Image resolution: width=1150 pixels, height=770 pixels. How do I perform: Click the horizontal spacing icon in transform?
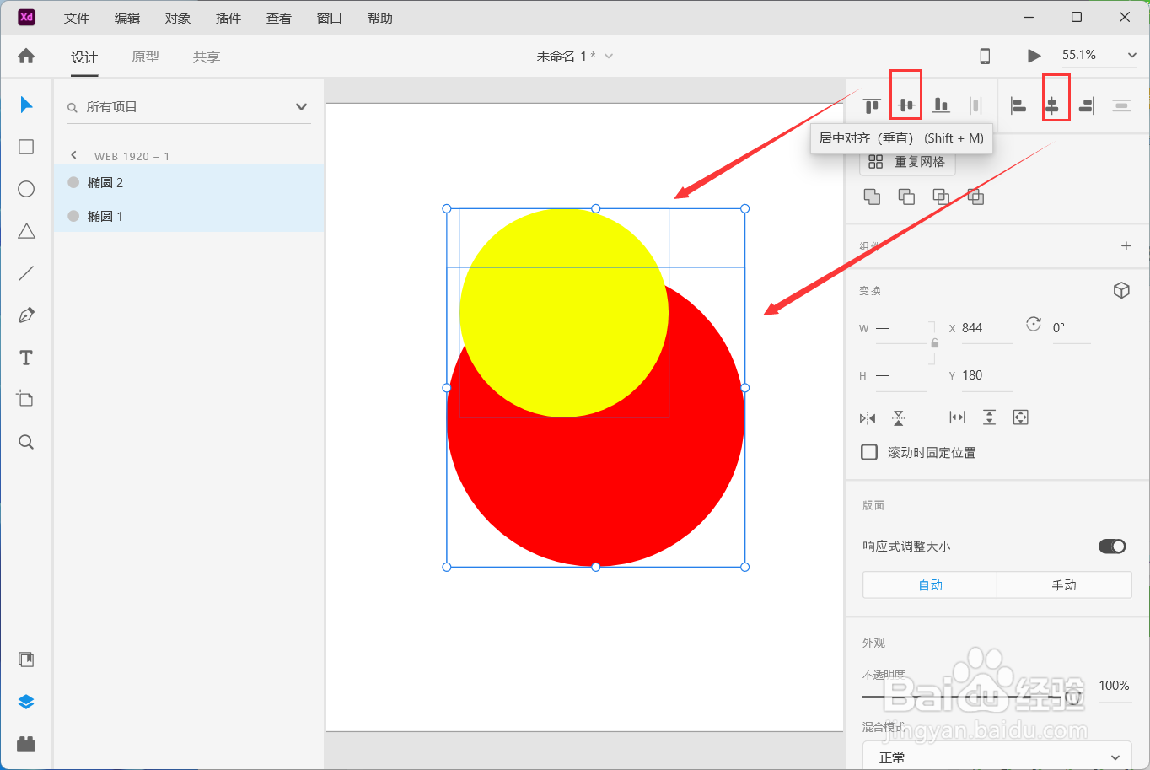957,417
